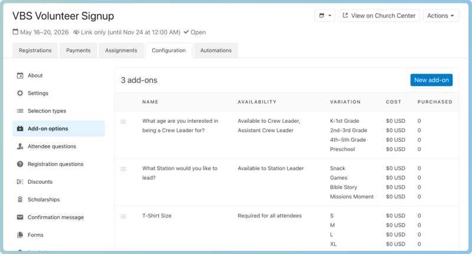Click the Scholarships ribbon icon
472x254 pixels.
[x=20, y=200]
